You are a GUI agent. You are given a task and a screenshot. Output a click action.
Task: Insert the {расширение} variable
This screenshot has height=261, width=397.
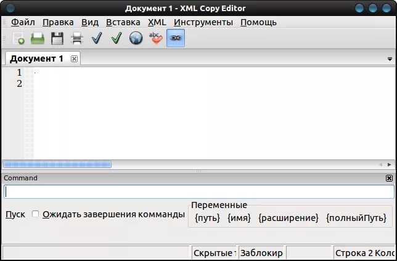click(x=289, y=218)
